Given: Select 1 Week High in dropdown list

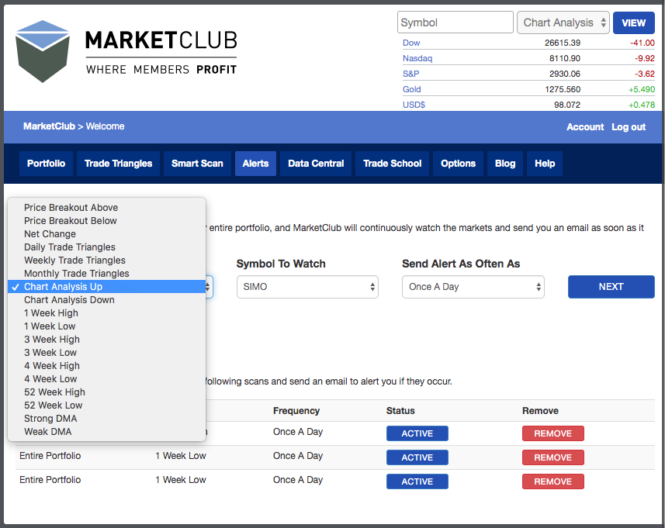Looking at the screenshot, I should (107, 313).
